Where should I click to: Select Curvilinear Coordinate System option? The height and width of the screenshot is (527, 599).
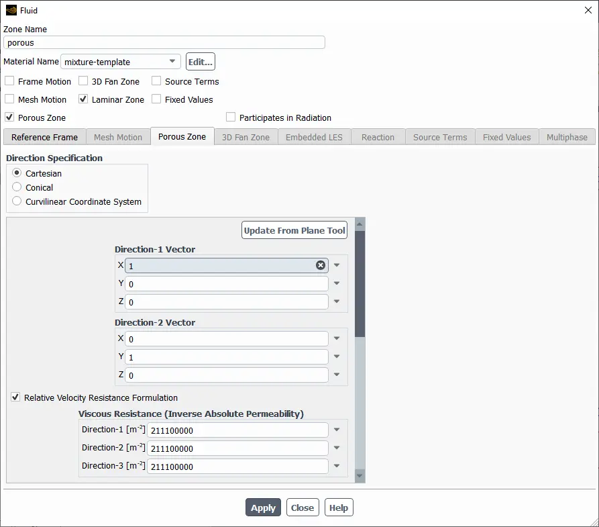(17, 201)
